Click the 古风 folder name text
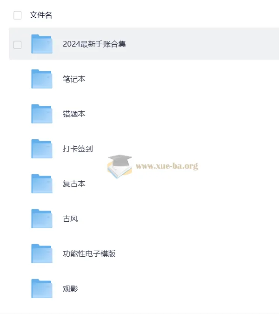This screenshot has height=314, width=279. tap(70, 218)
